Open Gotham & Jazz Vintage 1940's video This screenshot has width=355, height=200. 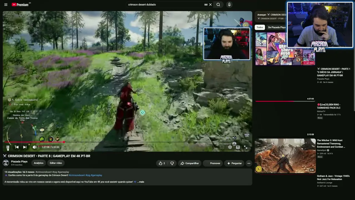[333, 177]
